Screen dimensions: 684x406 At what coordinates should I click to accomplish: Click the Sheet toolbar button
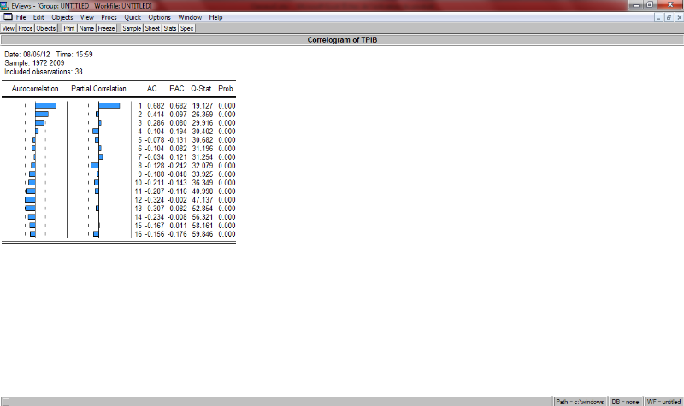[x=152, y=28]
